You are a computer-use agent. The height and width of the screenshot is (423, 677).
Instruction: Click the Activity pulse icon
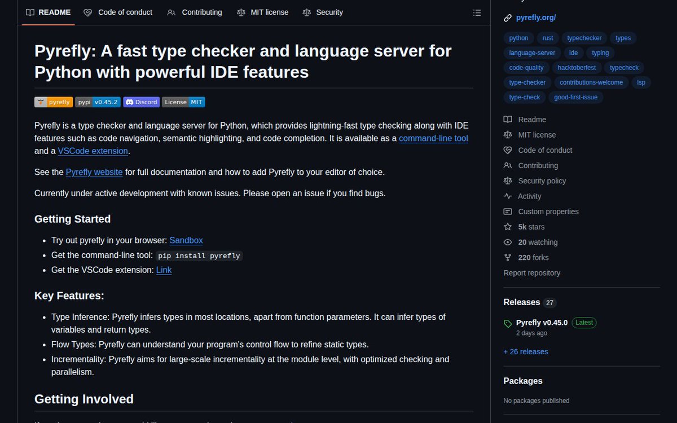507,196
